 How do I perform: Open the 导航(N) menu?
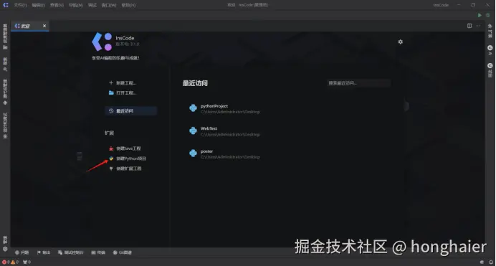click(x=75, y=5)
